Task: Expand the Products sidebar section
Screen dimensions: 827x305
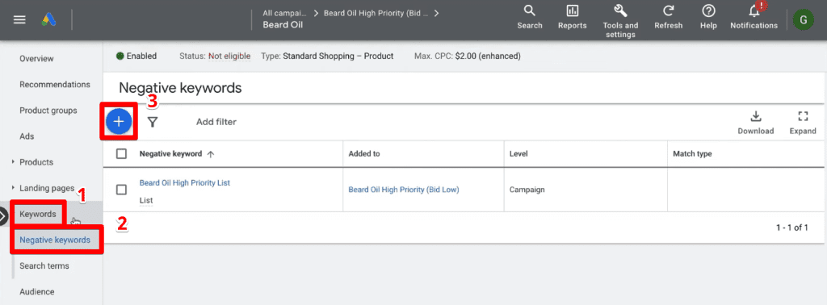Action: (13, 161)
